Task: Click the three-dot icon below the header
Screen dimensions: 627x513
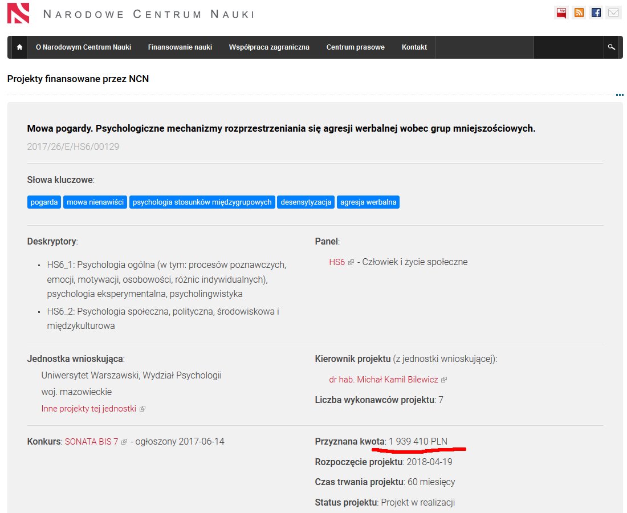Action: coord(620,95)
